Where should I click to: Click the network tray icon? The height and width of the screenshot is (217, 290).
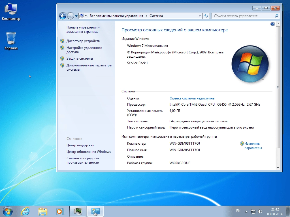(253, 211)
